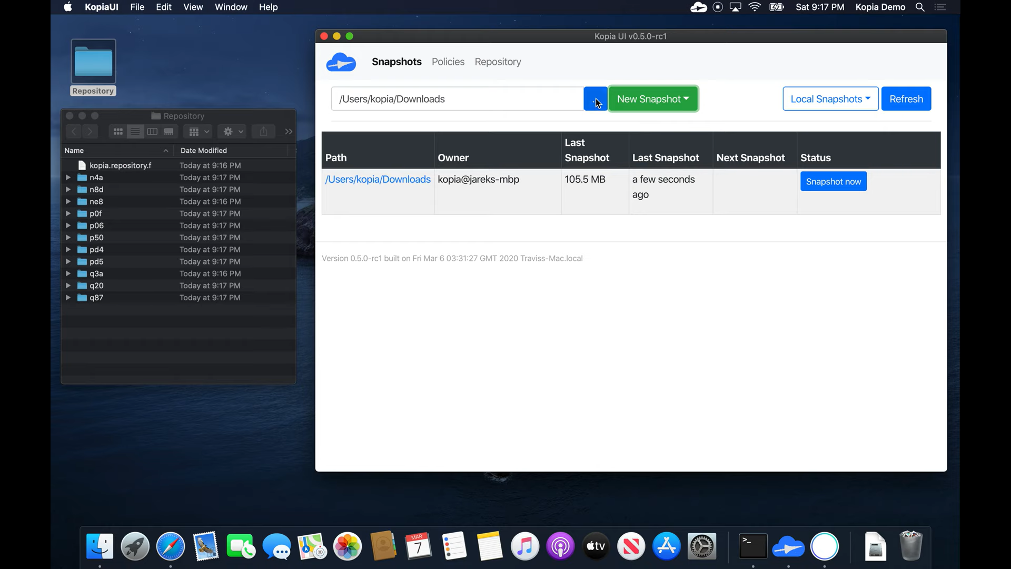Open the New Snapshot dropdown
Viewport: 1011px width, 569px height.
click(x=653, y=99)
